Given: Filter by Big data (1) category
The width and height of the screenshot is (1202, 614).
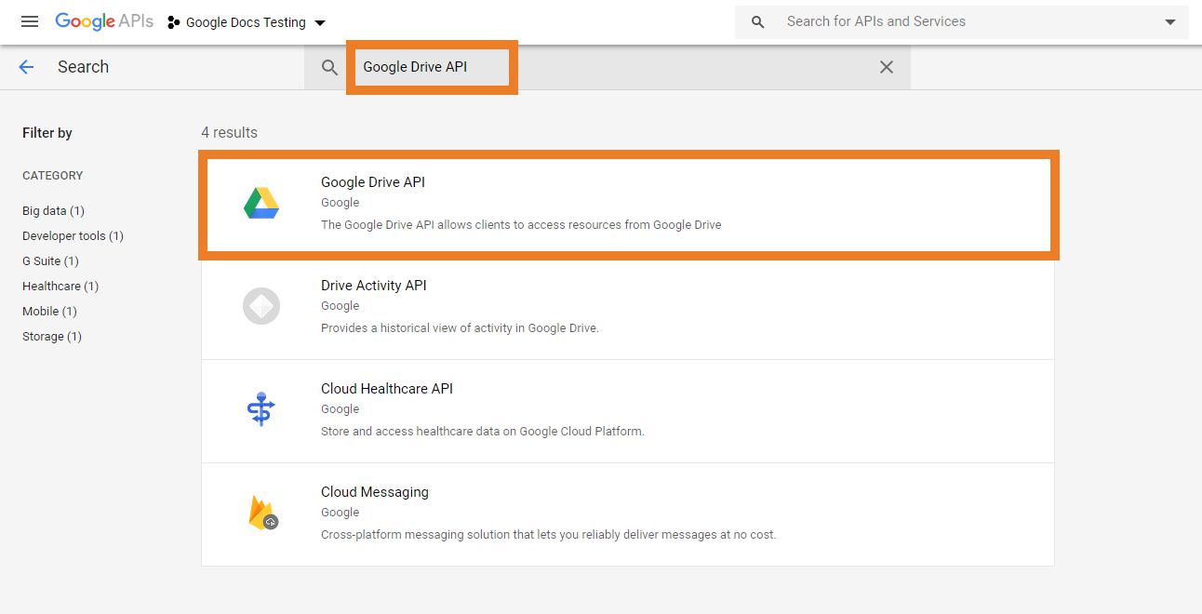Looking at the screenshot, I should 53,211.
